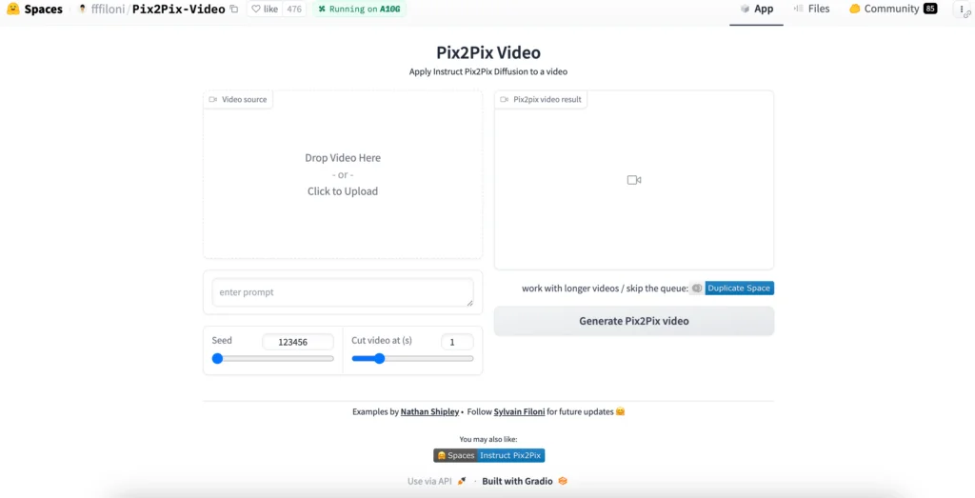This screenshot has width=975, height=498.
Task: Click the Video source label icon
Action: [213, 99]
